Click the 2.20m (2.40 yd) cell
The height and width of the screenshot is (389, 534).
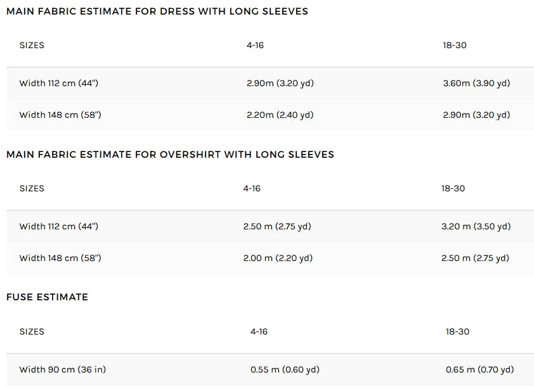pos(280,115)
